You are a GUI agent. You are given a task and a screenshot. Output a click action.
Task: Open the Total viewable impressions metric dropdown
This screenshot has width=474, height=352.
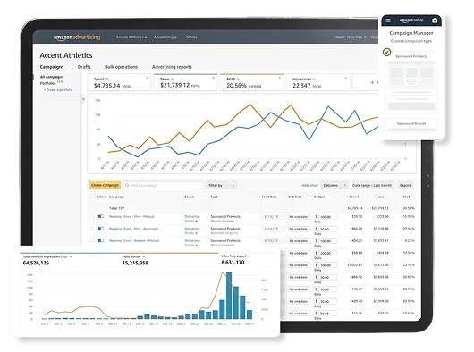pyautogui.click(x=47, y=256)
